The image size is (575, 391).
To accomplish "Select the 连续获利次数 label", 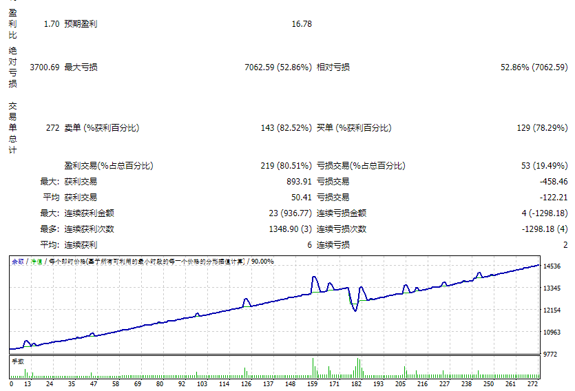I will pyautogui.click(x=89, y=229).
